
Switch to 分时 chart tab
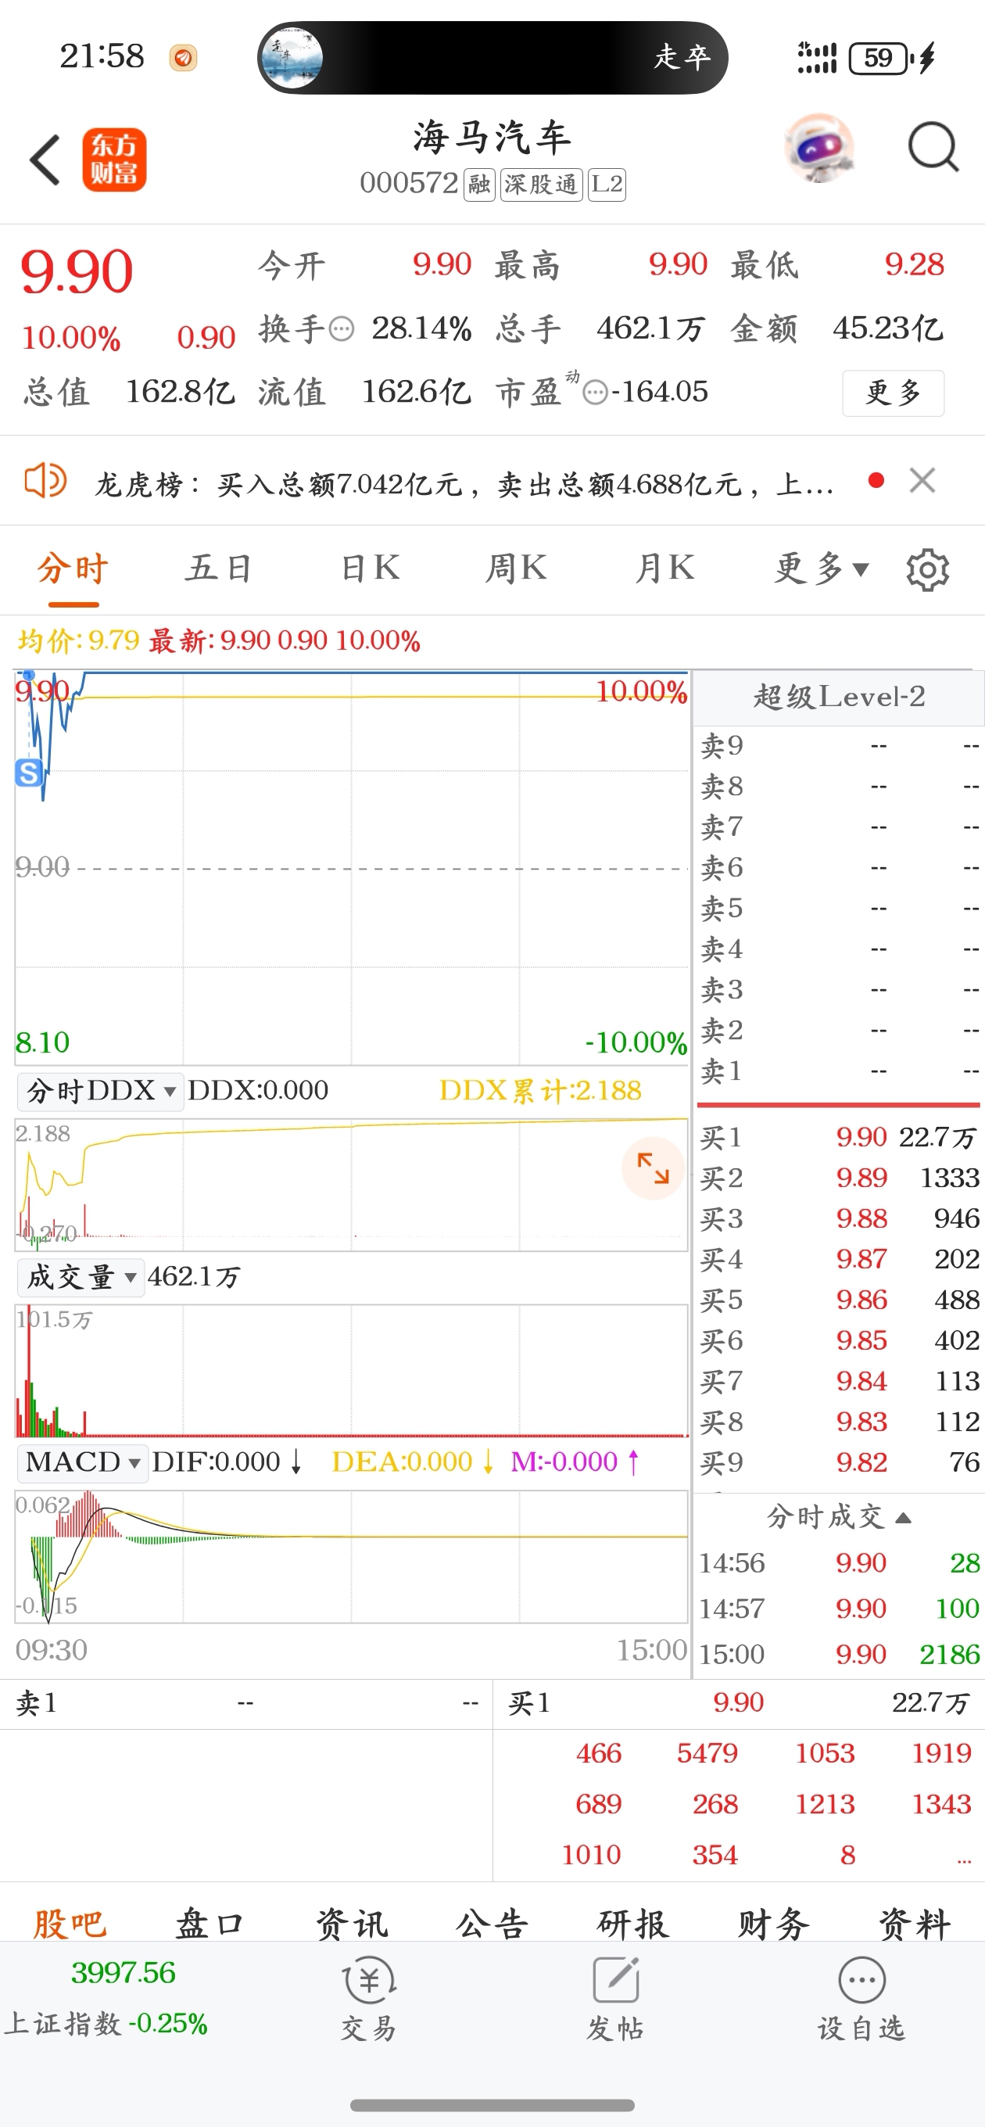pyautogui.click(x=73, y=569)
